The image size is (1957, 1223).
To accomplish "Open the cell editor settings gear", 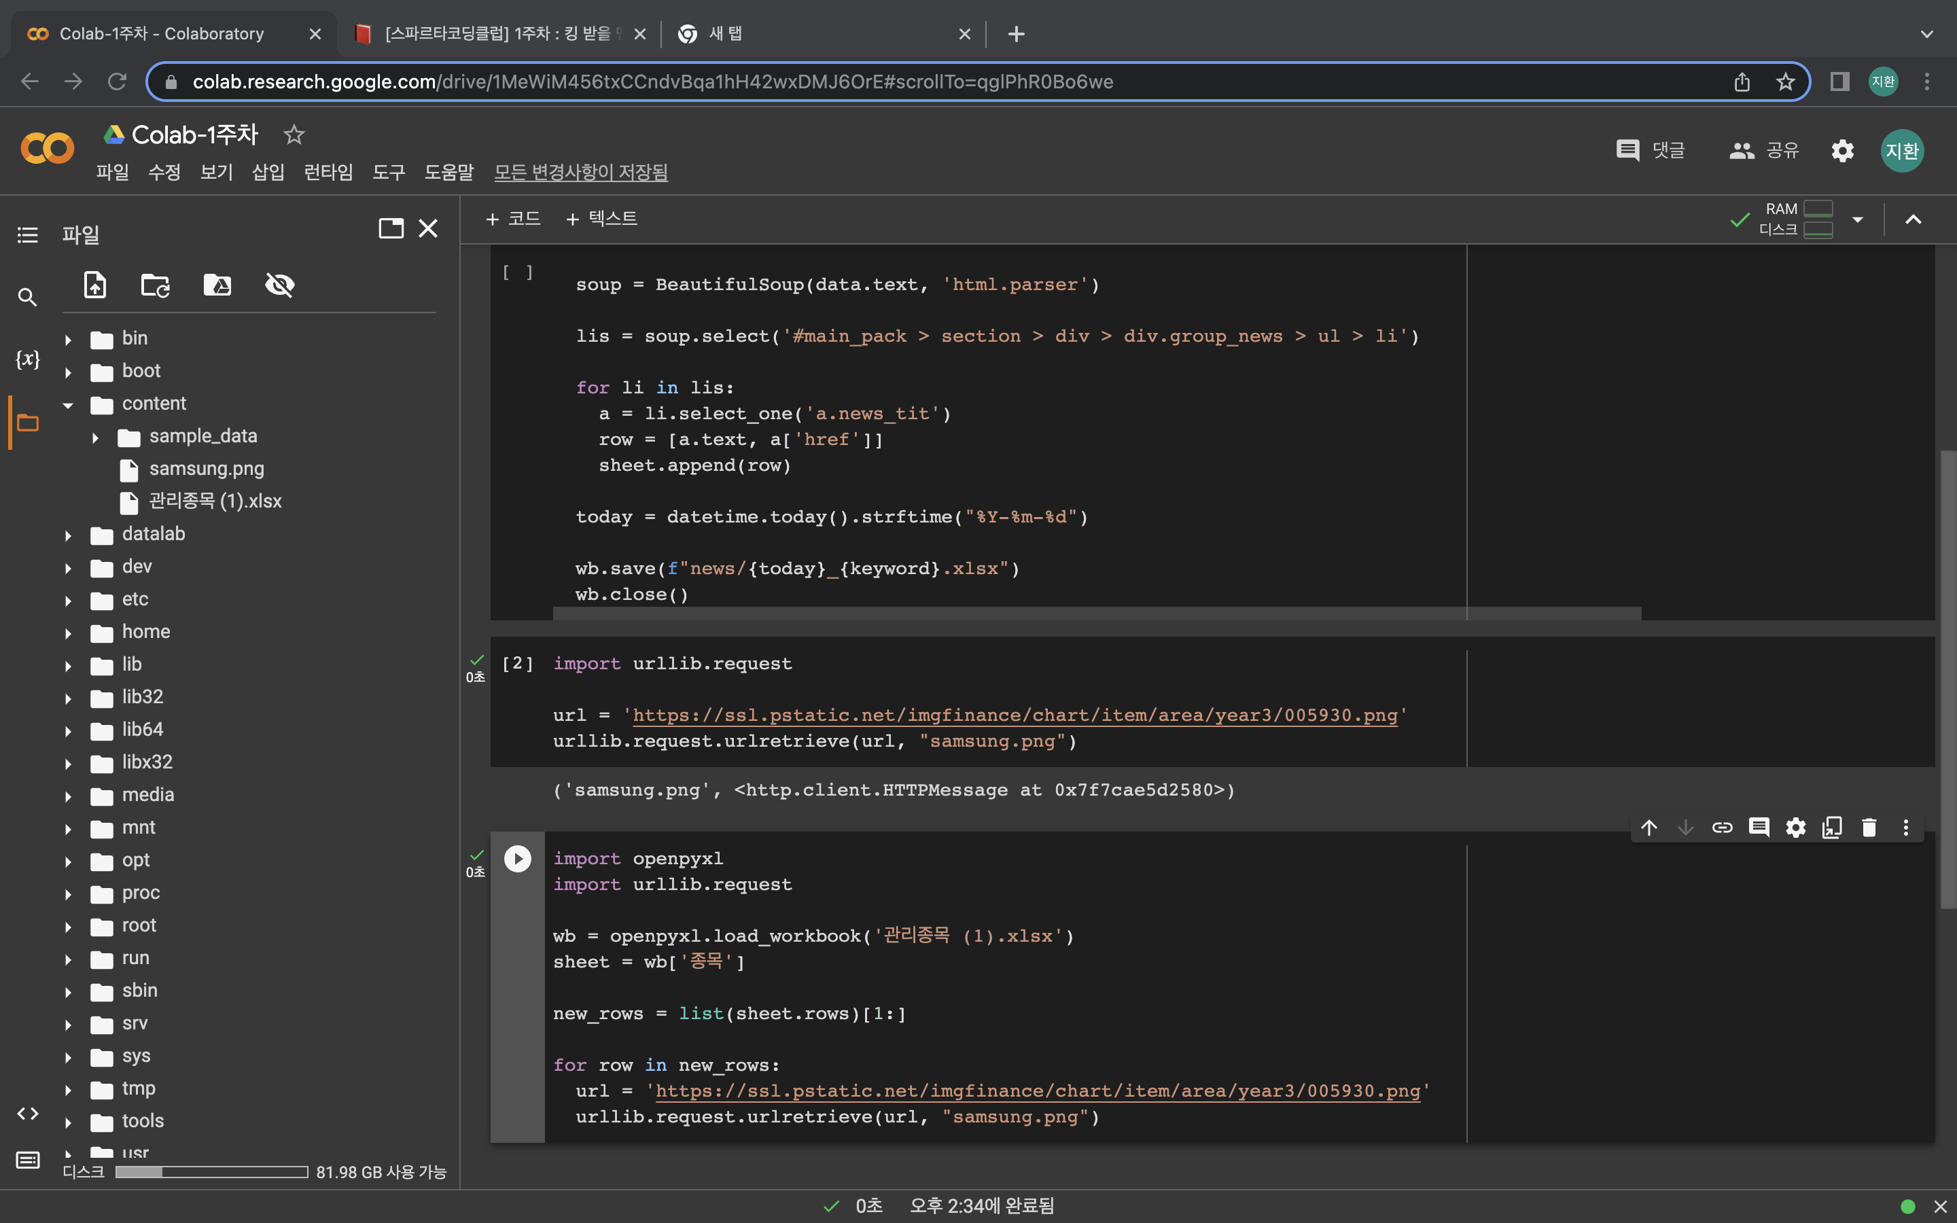I will coord(1795,828).
